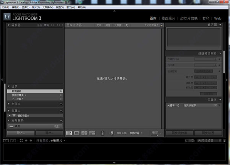Click the 键入关键字 input field
230x165 pixels.
pyautogui.click(x=199, y=105)
